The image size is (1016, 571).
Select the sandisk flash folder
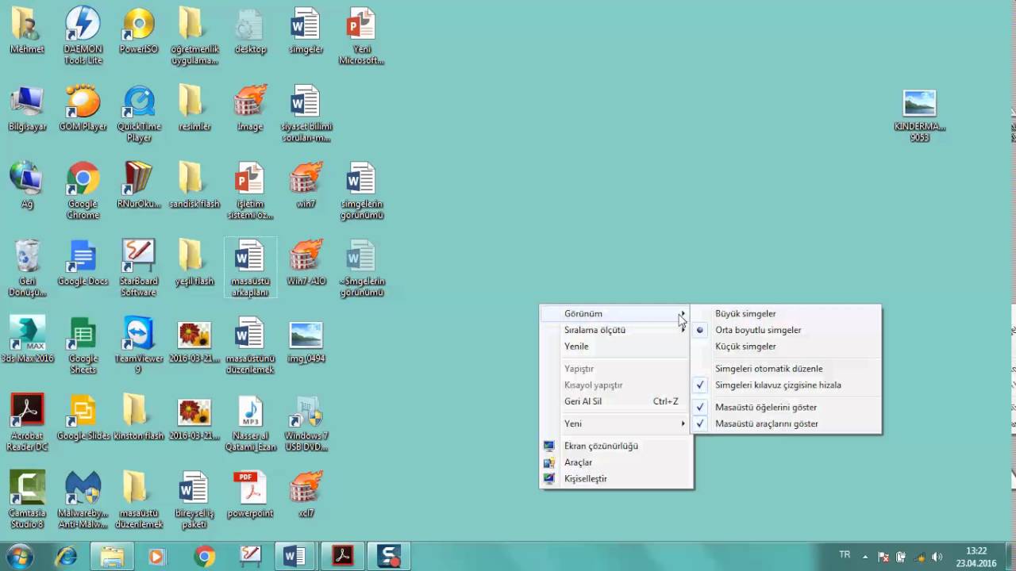coord(194,185)
